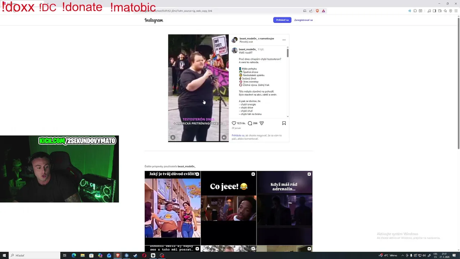
Task: Click the page vertical scrollbar
Action: 459,83
